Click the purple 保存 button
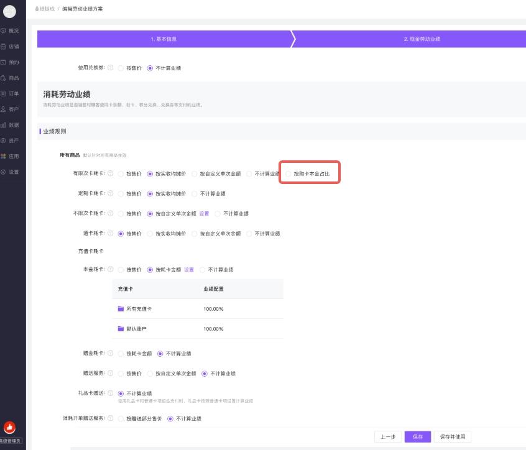Image resolution: width=526 pixels, height=450 pixels. [x=418, y=436]
